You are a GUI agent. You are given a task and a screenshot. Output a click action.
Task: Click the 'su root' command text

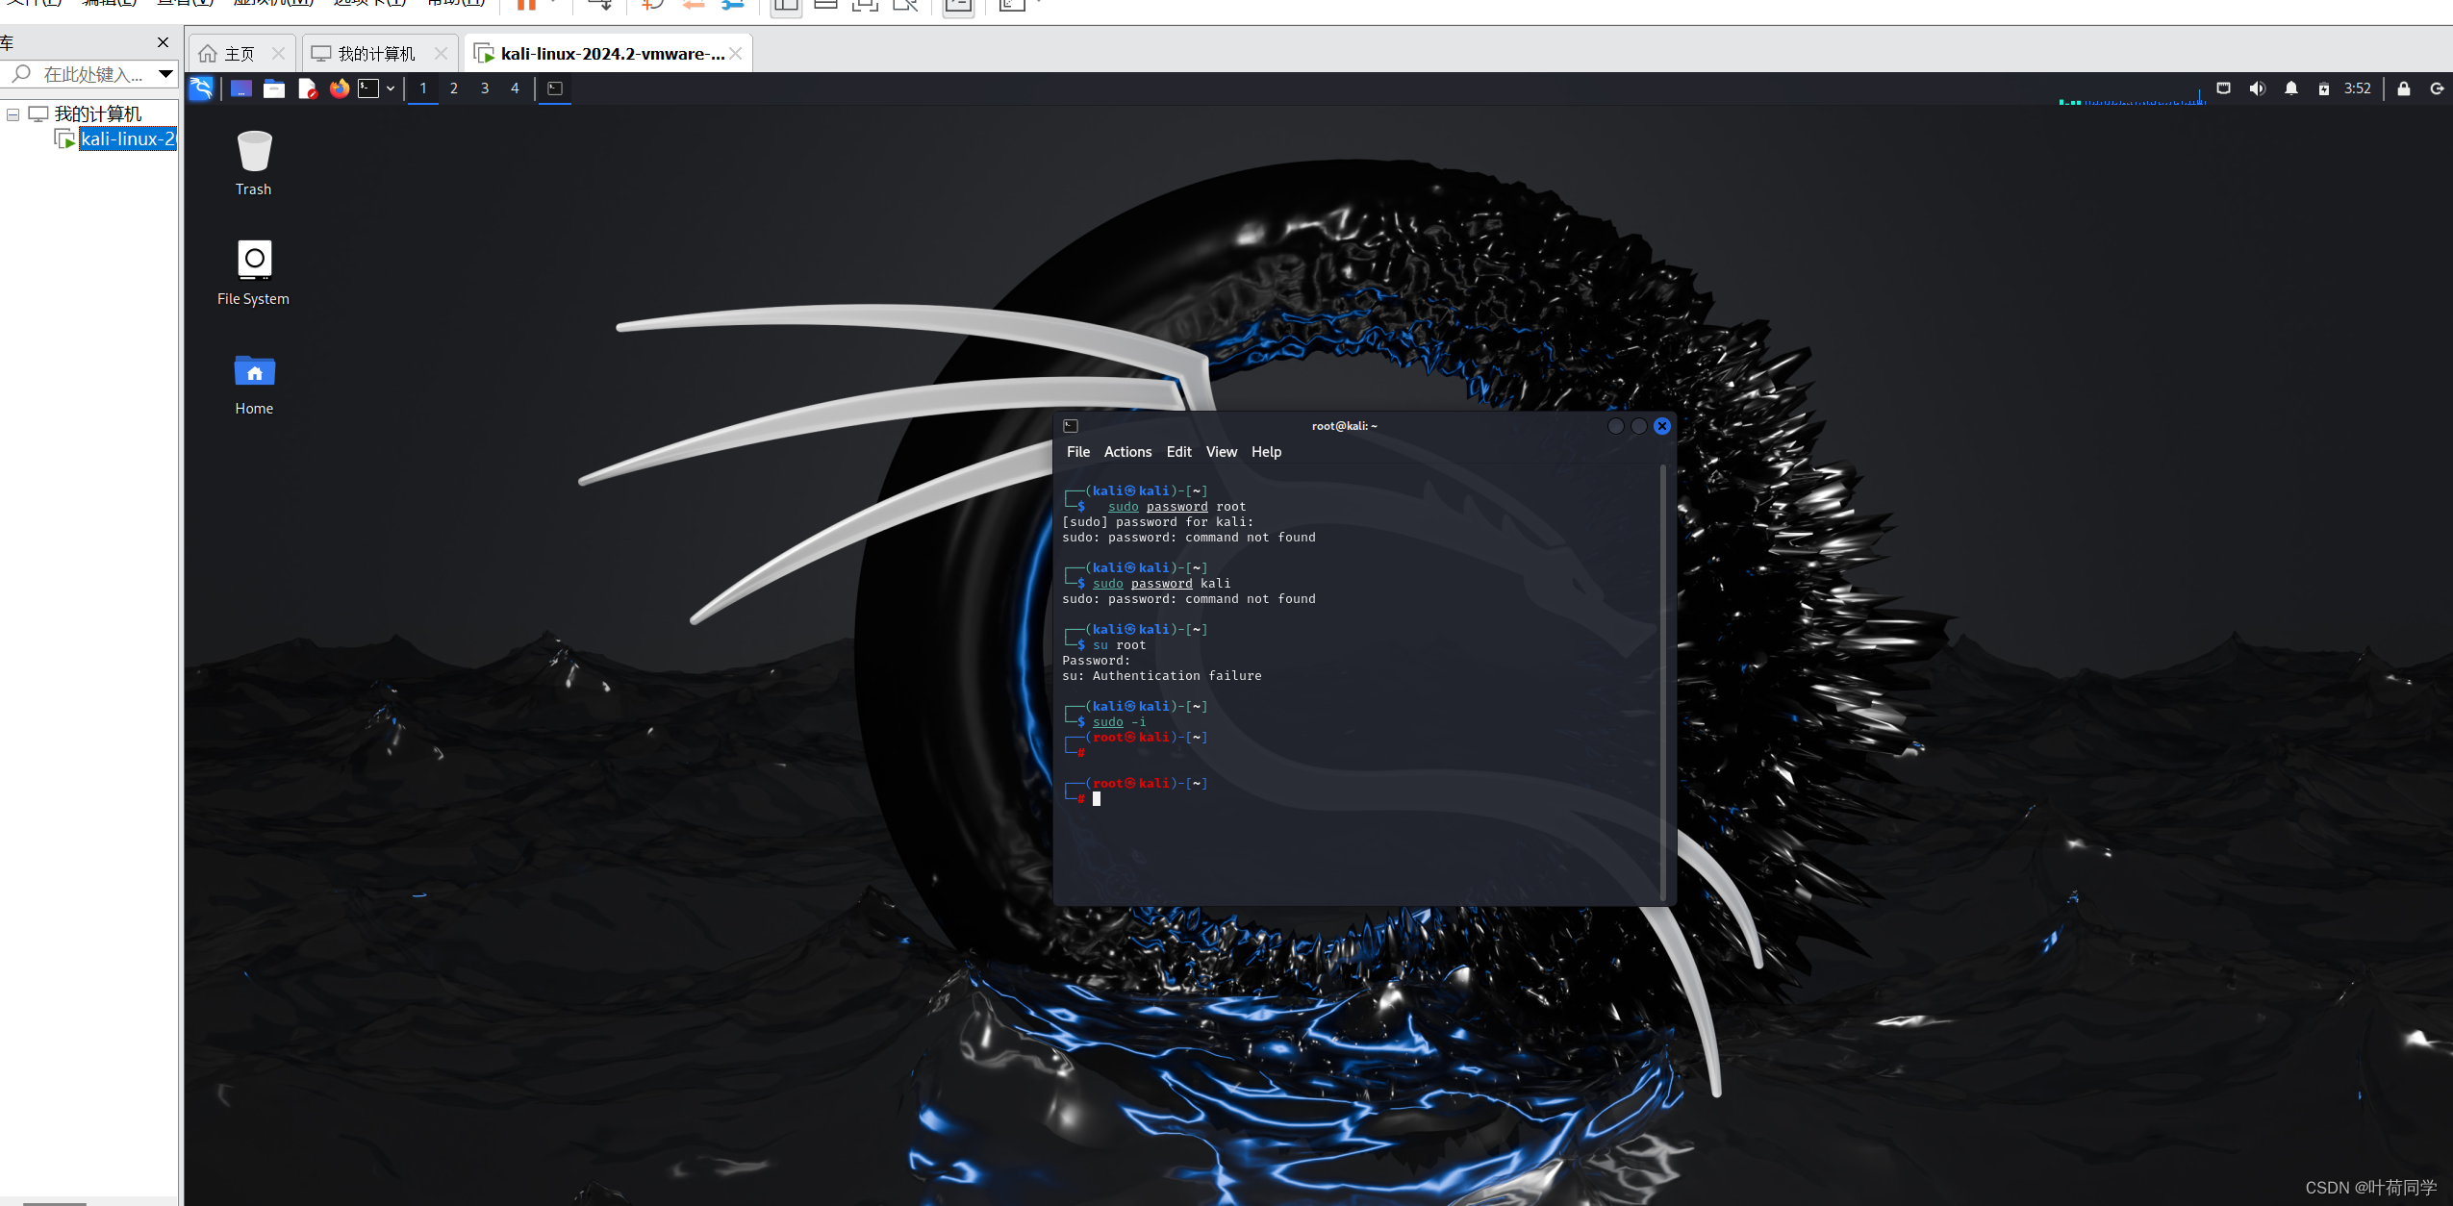click(1119, 645)
